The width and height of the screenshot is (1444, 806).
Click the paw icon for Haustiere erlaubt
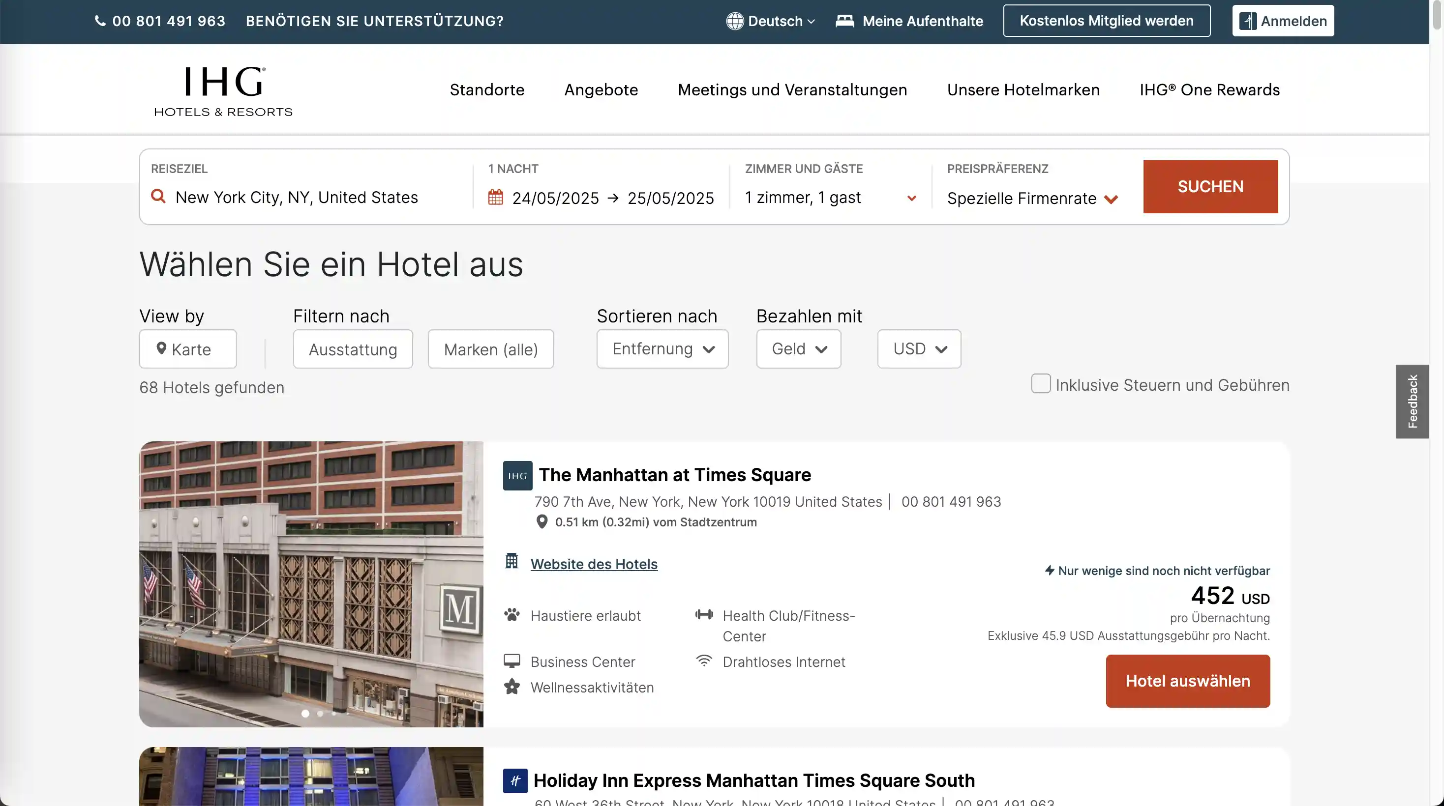(511, 615)
